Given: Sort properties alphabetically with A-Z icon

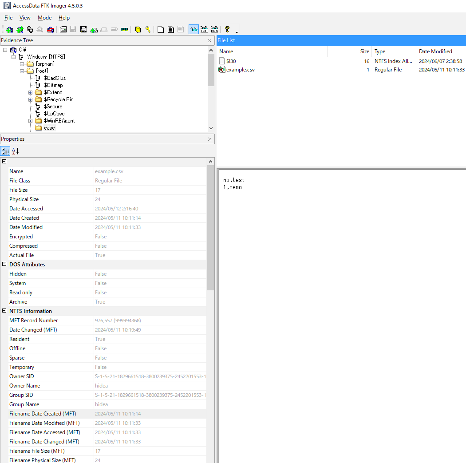Looking at the screenshot, I should point(16,151).
